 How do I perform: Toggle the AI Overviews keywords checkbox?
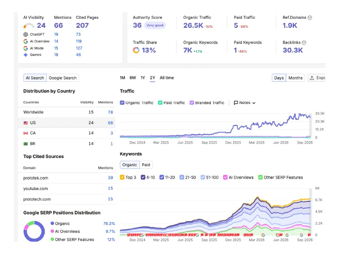[x=225, y=177]
